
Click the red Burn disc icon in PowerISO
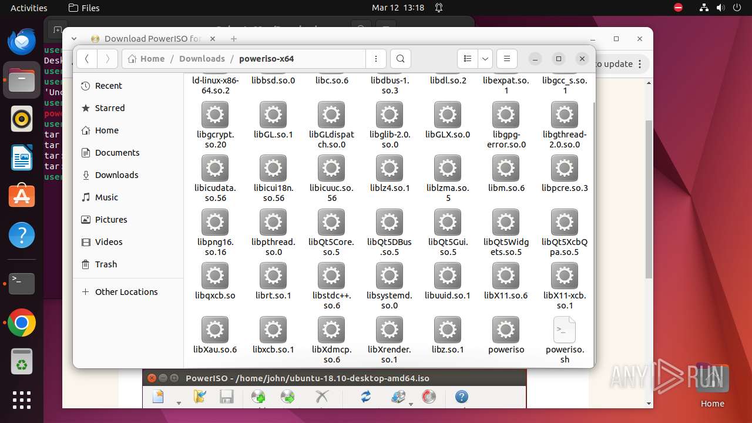429,397
